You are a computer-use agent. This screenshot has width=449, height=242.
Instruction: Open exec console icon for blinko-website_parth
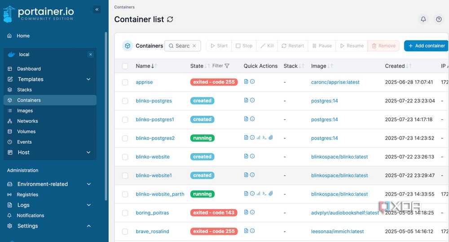(x=264, y=194)
